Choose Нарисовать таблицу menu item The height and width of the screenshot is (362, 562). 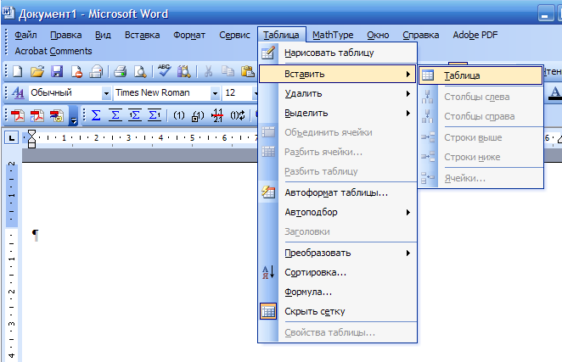[x=337, y=53]
